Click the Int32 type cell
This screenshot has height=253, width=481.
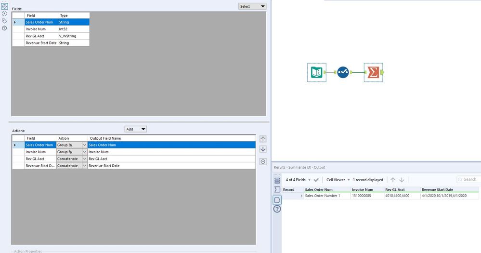click(x=74, y=29)
